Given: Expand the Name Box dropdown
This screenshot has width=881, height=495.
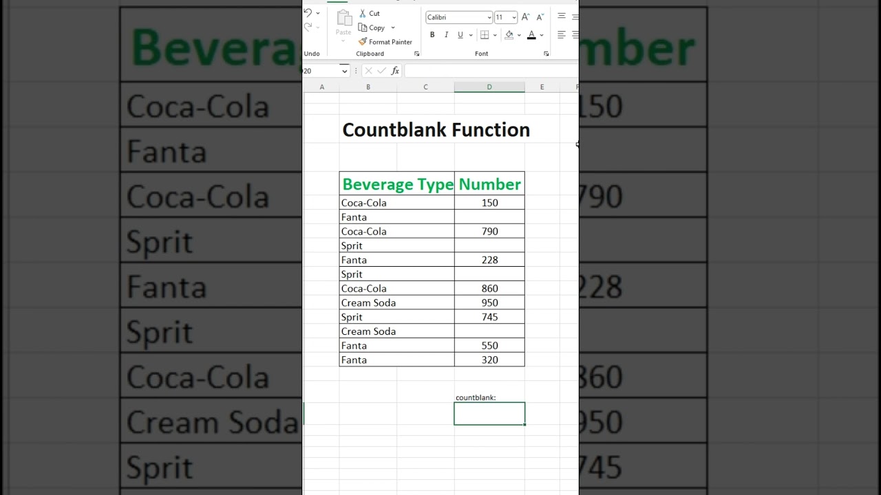Looking at the screenshot, I should pos(344,71).
